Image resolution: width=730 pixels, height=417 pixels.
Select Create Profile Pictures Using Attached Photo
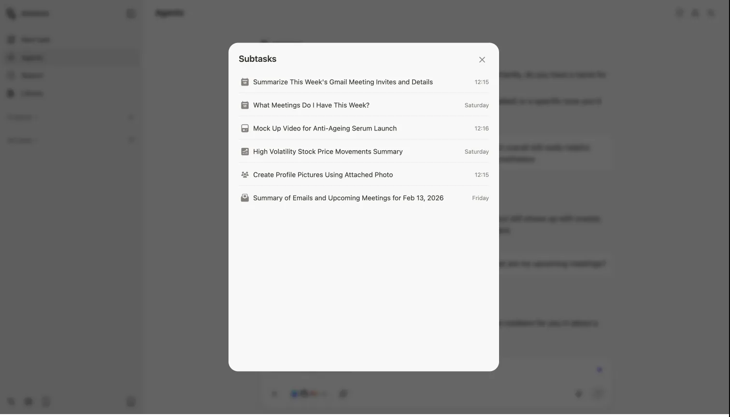tap(323, 175)
